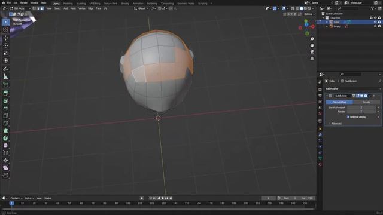Toggle modifier edit mode display
Viewport: 383px width, 215px height.
pyautogui.click(x=358, y=96)
